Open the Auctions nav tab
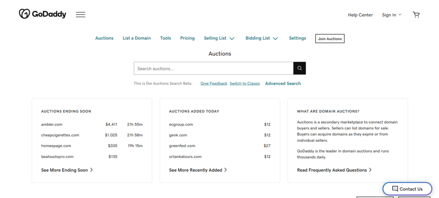The height and width of the screenshot is (198, 439). pos(104,38)
